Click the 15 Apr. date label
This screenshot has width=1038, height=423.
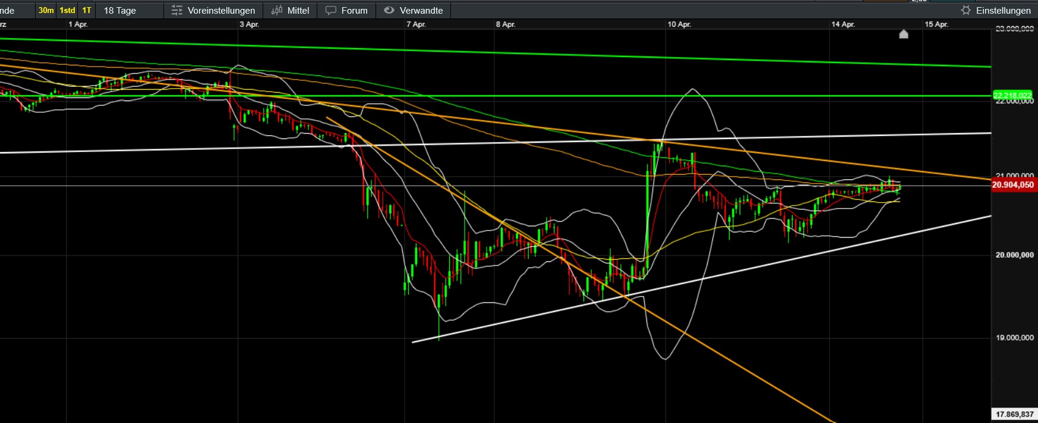point(936,24)
